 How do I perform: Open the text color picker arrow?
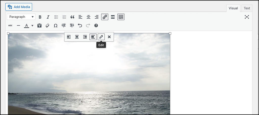coord(32,25)
